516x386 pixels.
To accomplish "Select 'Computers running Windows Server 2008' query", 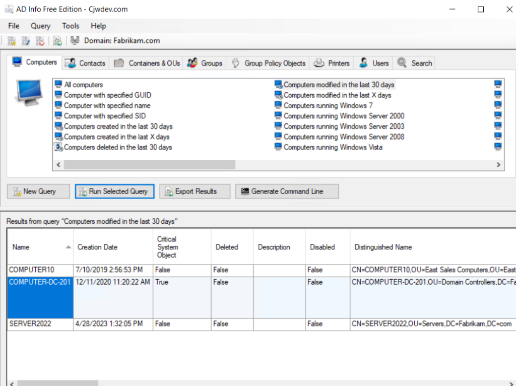I will tap(340, 137).
